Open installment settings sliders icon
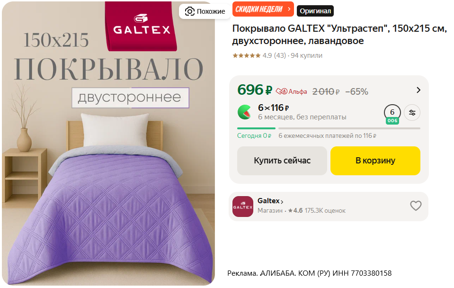454x288 pixels. pyautogui.click(x=412, y=113)
